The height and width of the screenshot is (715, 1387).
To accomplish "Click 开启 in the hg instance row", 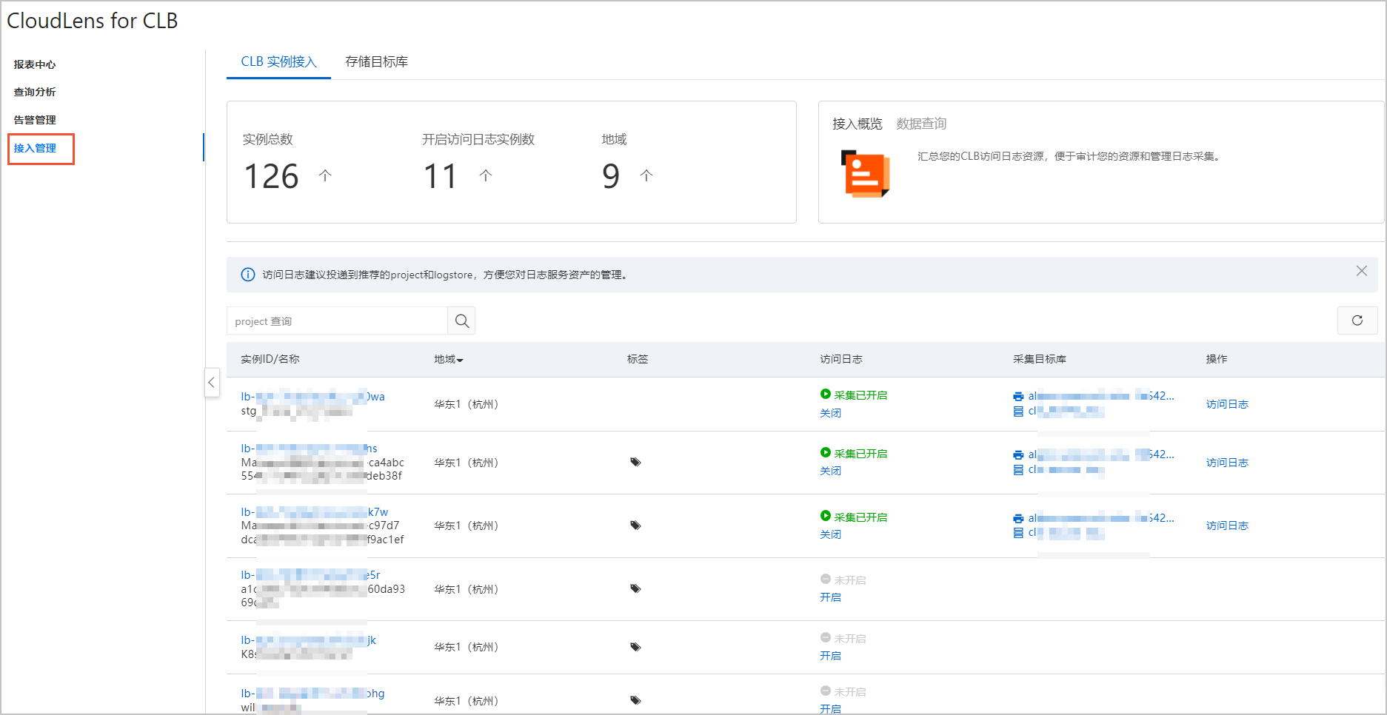I will 830,708.
